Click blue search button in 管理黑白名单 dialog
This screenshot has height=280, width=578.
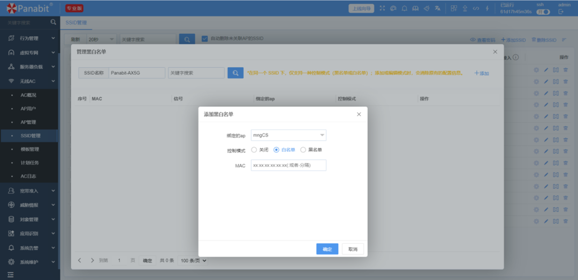pyautogui.click(x=235, y=73)
